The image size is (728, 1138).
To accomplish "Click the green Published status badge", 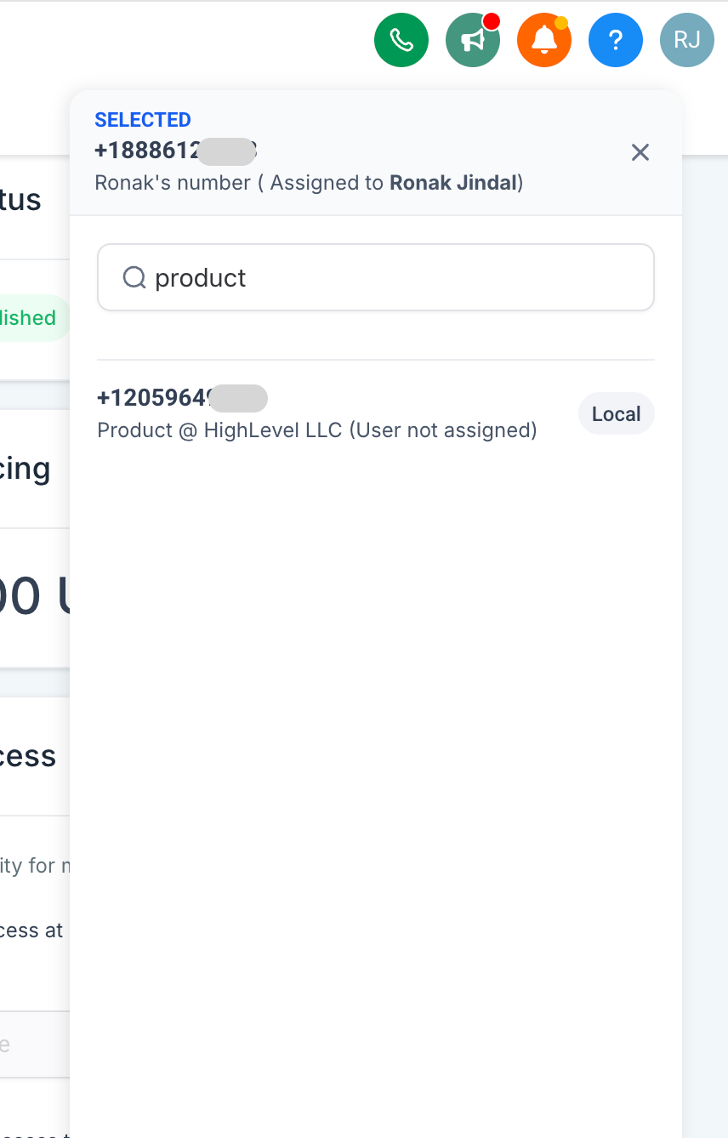I will [32, 318].
